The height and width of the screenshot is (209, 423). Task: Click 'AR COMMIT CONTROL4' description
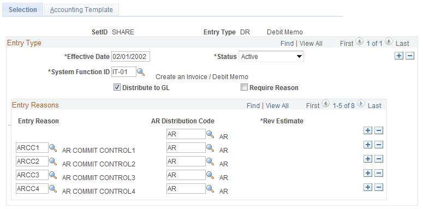[x=98, y=192]
